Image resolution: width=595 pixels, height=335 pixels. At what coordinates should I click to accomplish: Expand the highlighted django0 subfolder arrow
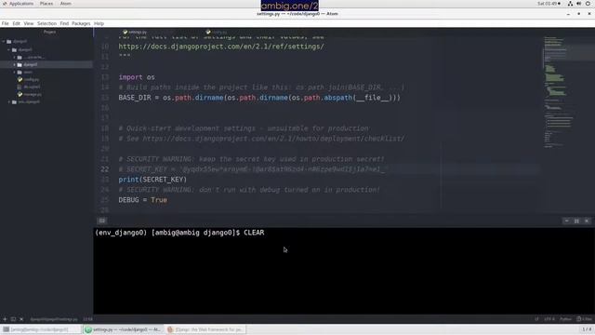point(15,64)
